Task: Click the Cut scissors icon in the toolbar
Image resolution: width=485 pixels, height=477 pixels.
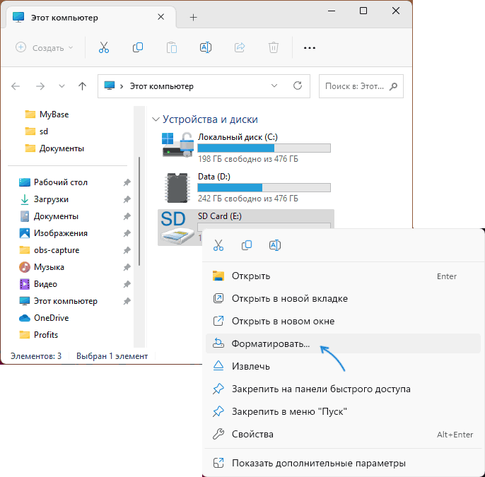Action: [104, 47]
